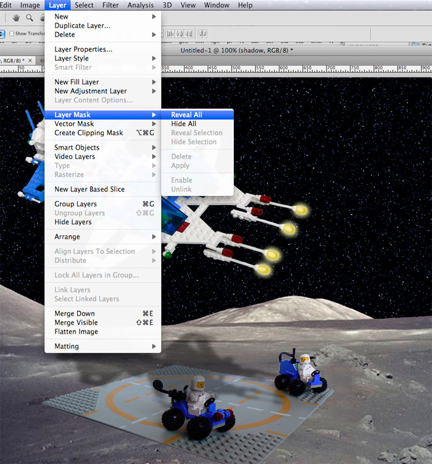
Task: Choose Hide All in Layer Mask submenu
Action: 197,124
